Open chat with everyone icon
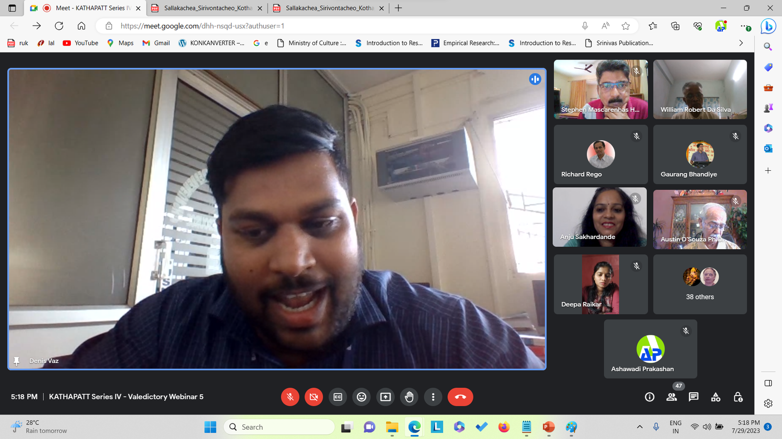The image size is (782, 439). 694,397
